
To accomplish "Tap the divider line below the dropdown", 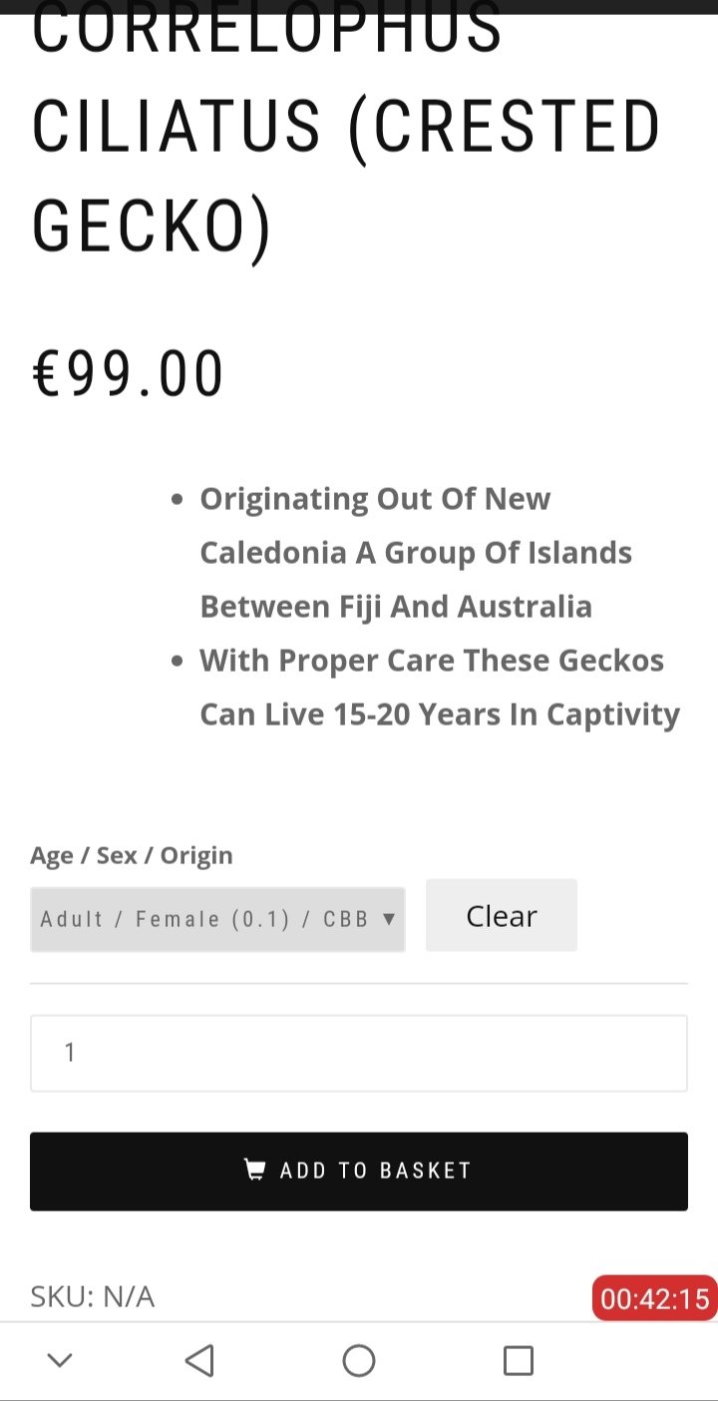I will [x=359, y=984].
